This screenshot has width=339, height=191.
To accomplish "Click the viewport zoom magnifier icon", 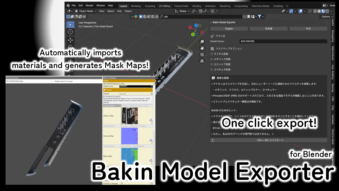I will coord(202,42).
